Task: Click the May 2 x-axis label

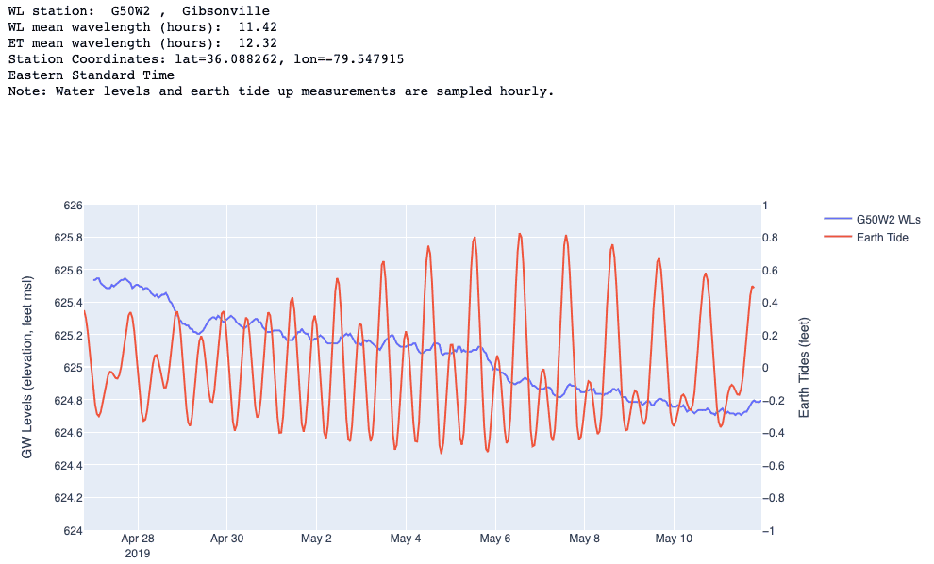Action: tap(316, 539)
